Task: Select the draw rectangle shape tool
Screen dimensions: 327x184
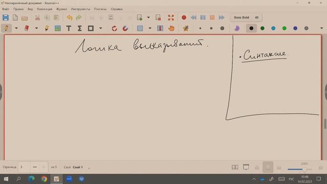Action: click(x=90, y=28)
